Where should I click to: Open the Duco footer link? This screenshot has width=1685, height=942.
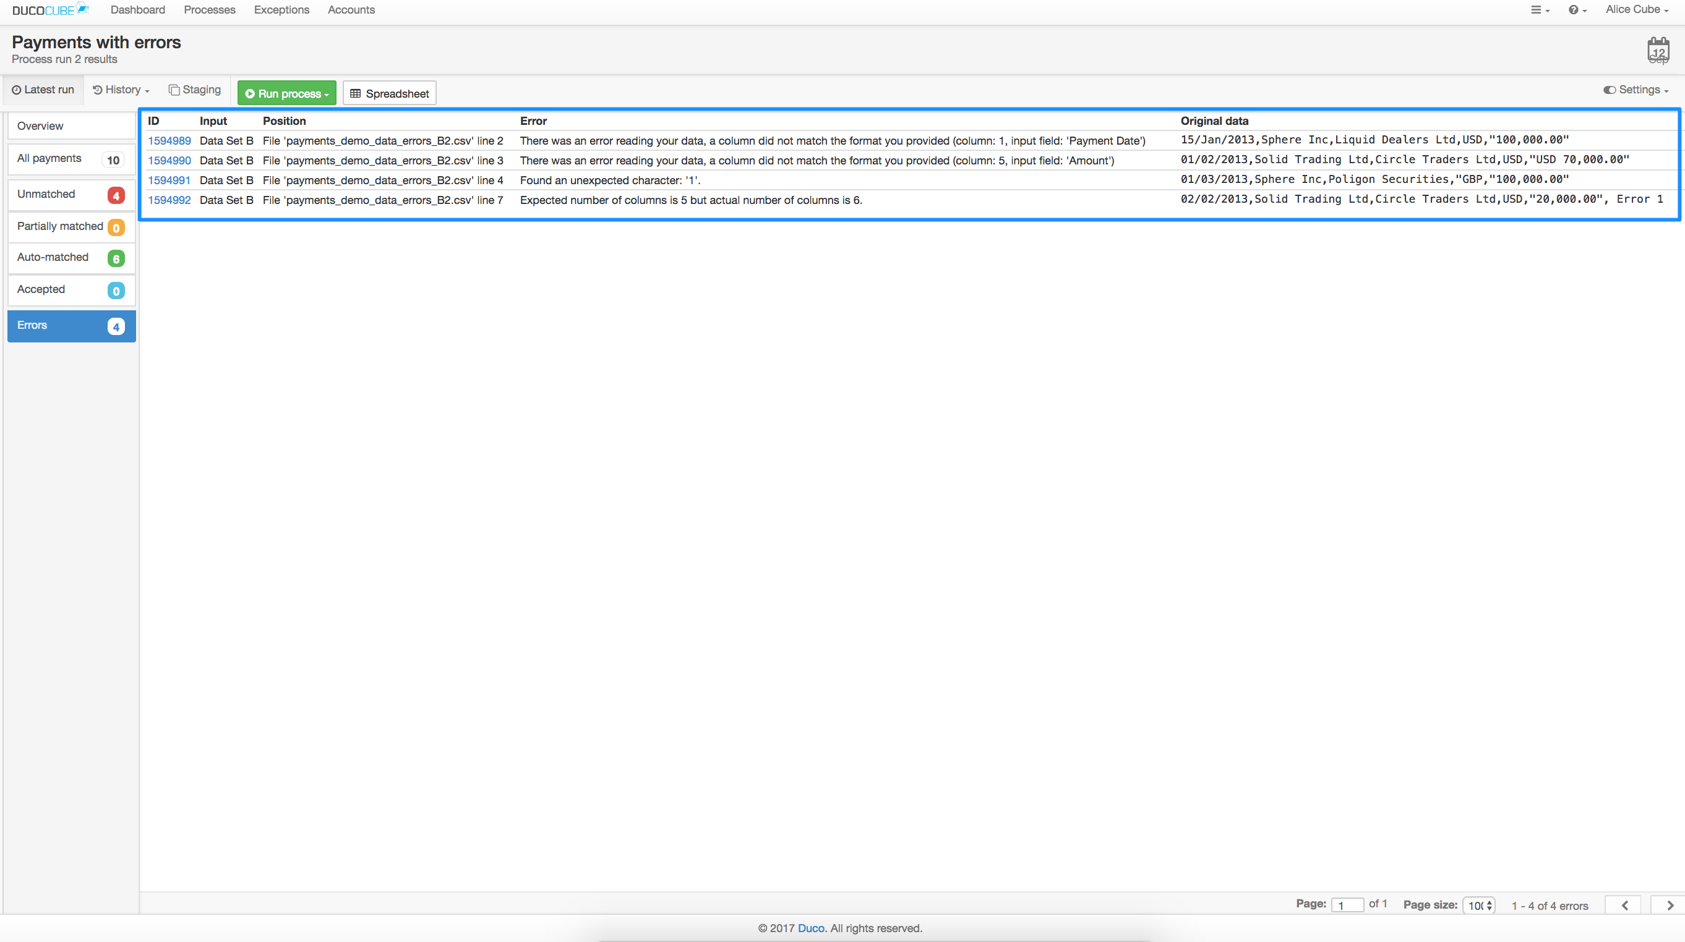(810, 928)
